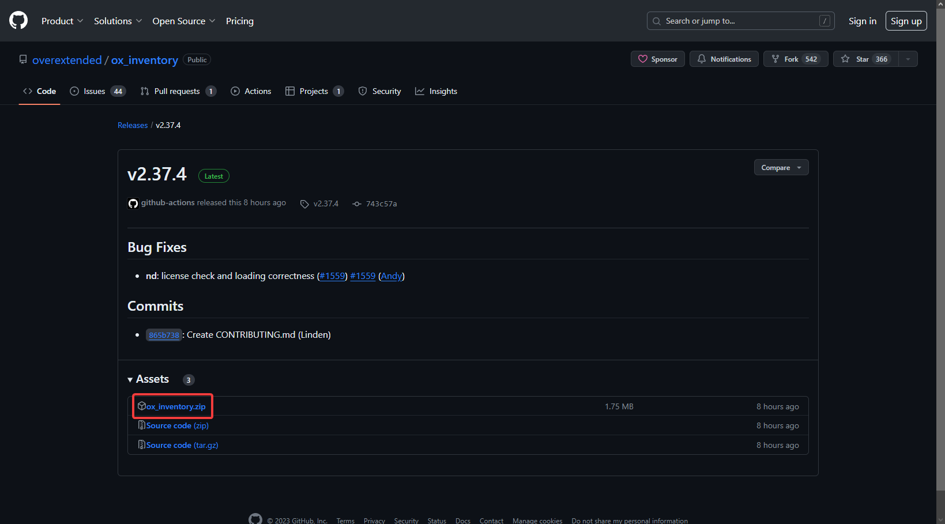This screenshot has width=945, height=524.
Task: Click the Notifications bell button
Action: (x=724, y=59)
